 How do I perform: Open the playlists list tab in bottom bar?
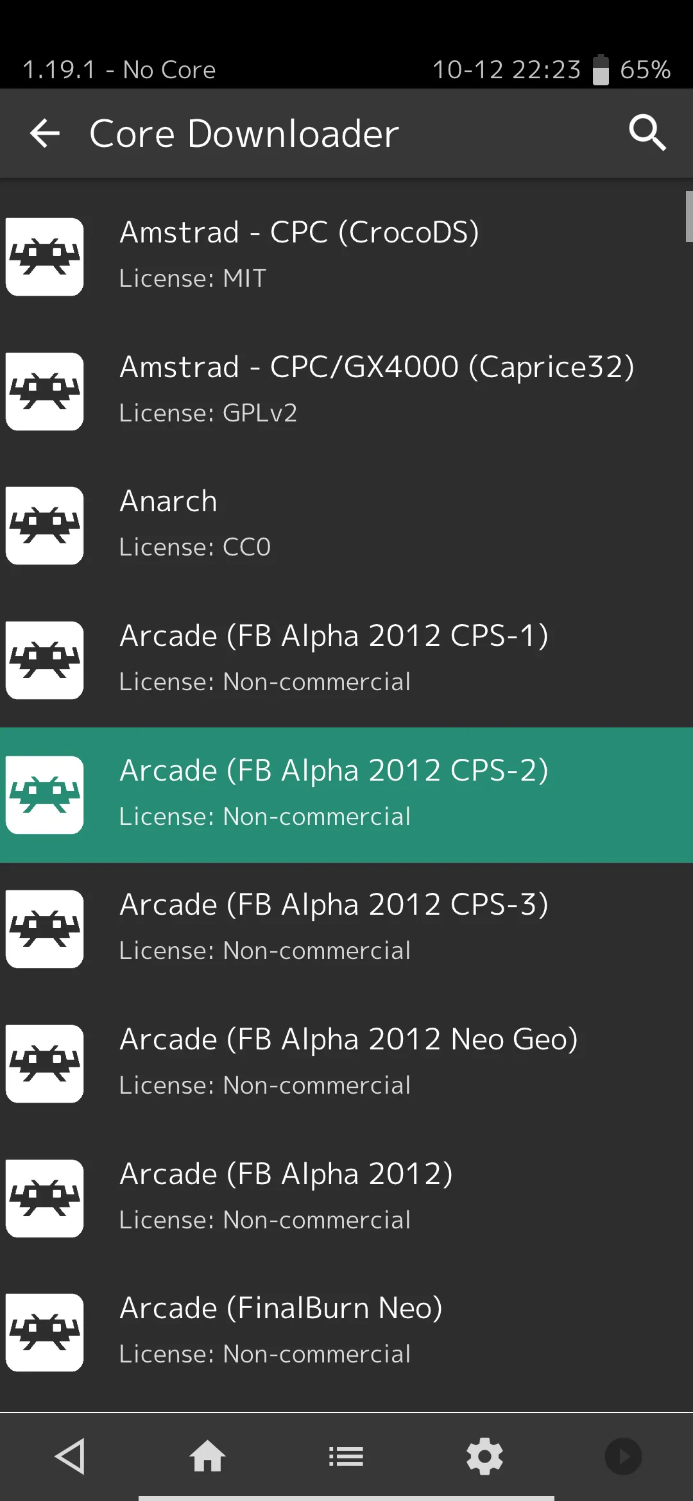346,1457
